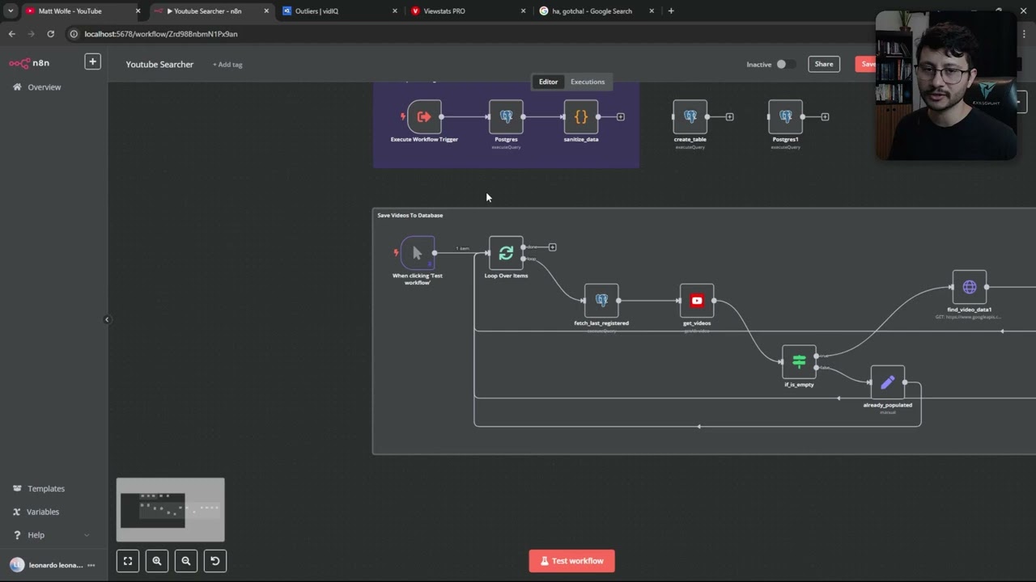The width and height of the screenshot is (1036, 582).
Task: Click the + Add tag field
Action: [x=227, y=65]
